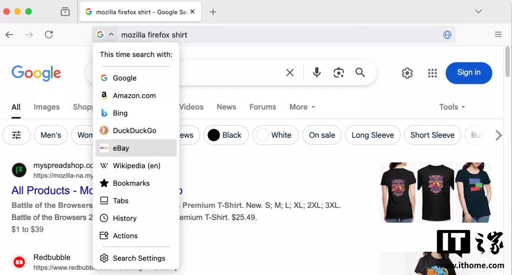Apply the On sale filter
512x275 pixels.
322,135
